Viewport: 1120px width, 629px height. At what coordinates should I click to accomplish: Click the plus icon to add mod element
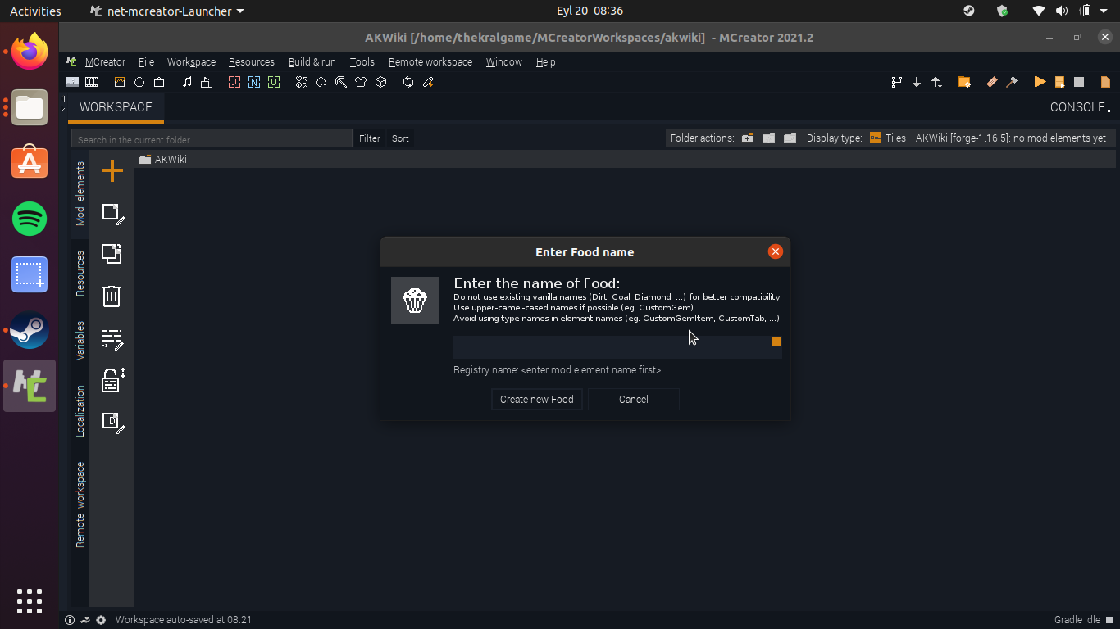[112, 170]
